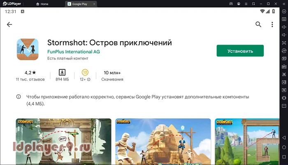The width and height of the screenshot is (288, 165).
Task: Click the Wi-Fi status icon
Action: (x=262, y=12)
